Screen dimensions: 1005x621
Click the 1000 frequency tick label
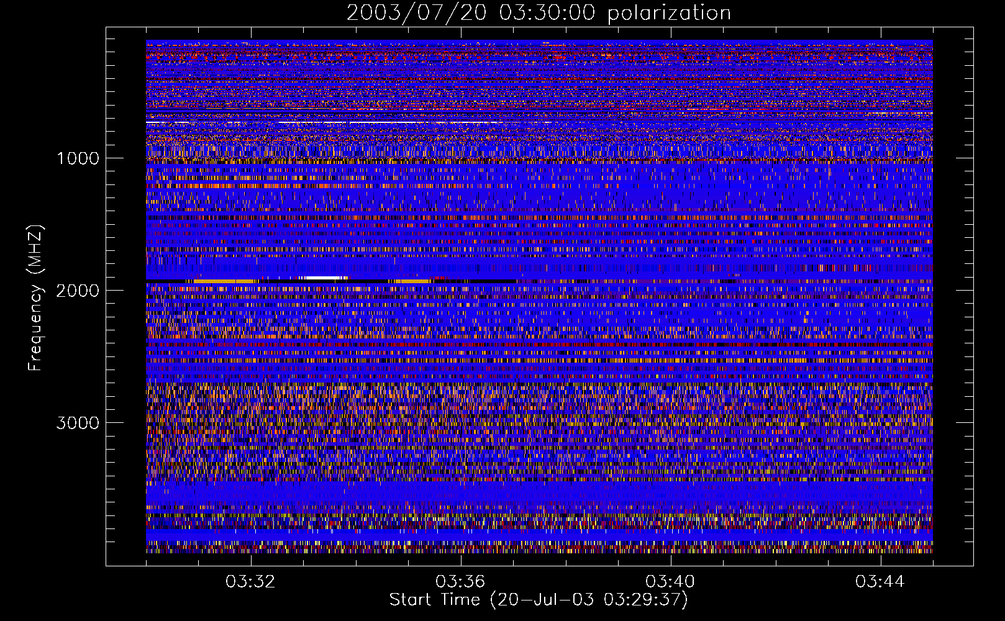pyautogui.click(x=78, y=158)
